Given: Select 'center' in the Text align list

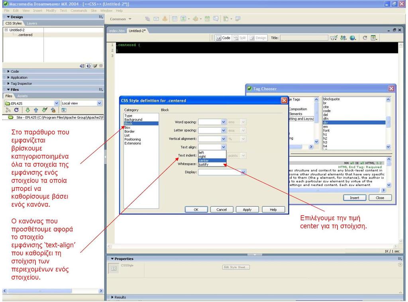Looking at the screenshot, I should (x=212, y=161).
